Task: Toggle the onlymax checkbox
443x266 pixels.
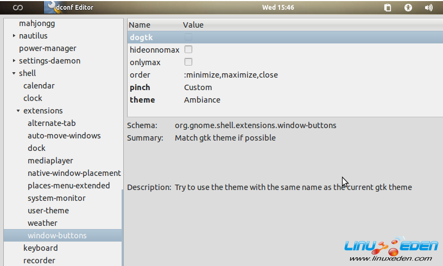Action: click(188, 62)
